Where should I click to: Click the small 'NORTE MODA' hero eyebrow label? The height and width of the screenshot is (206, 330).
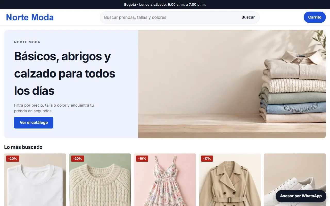[27, 42]
